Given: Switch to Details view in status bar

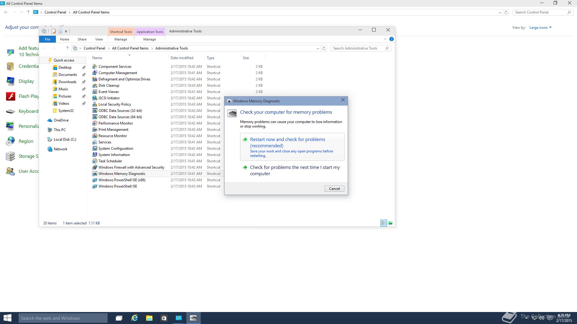Looking at the screenshot, I should click(384, 223).
